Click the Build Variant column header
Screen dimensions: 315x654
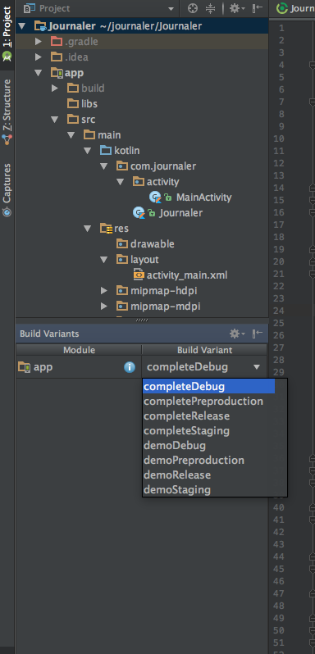click(x=204, y=350)
